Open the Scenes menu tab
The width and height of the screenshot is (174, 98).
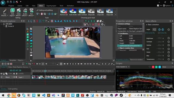(20, 6)
